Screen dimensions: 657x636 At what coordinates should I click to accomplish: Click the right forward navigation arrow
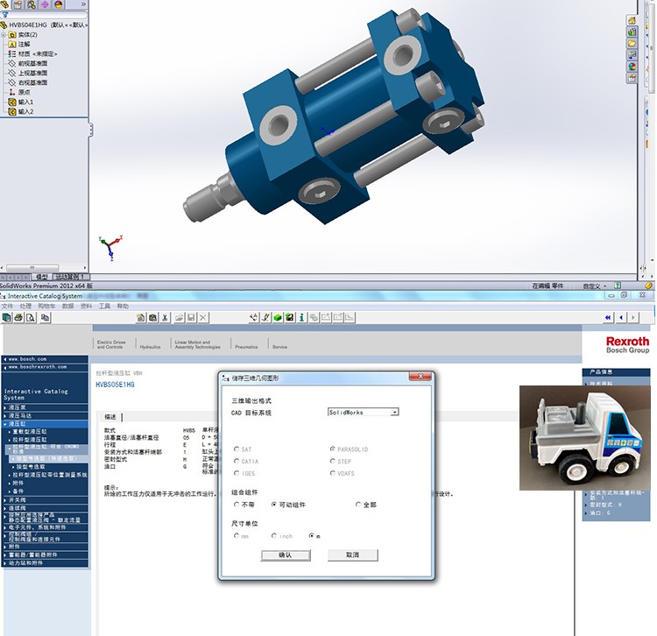click(632, 318)
